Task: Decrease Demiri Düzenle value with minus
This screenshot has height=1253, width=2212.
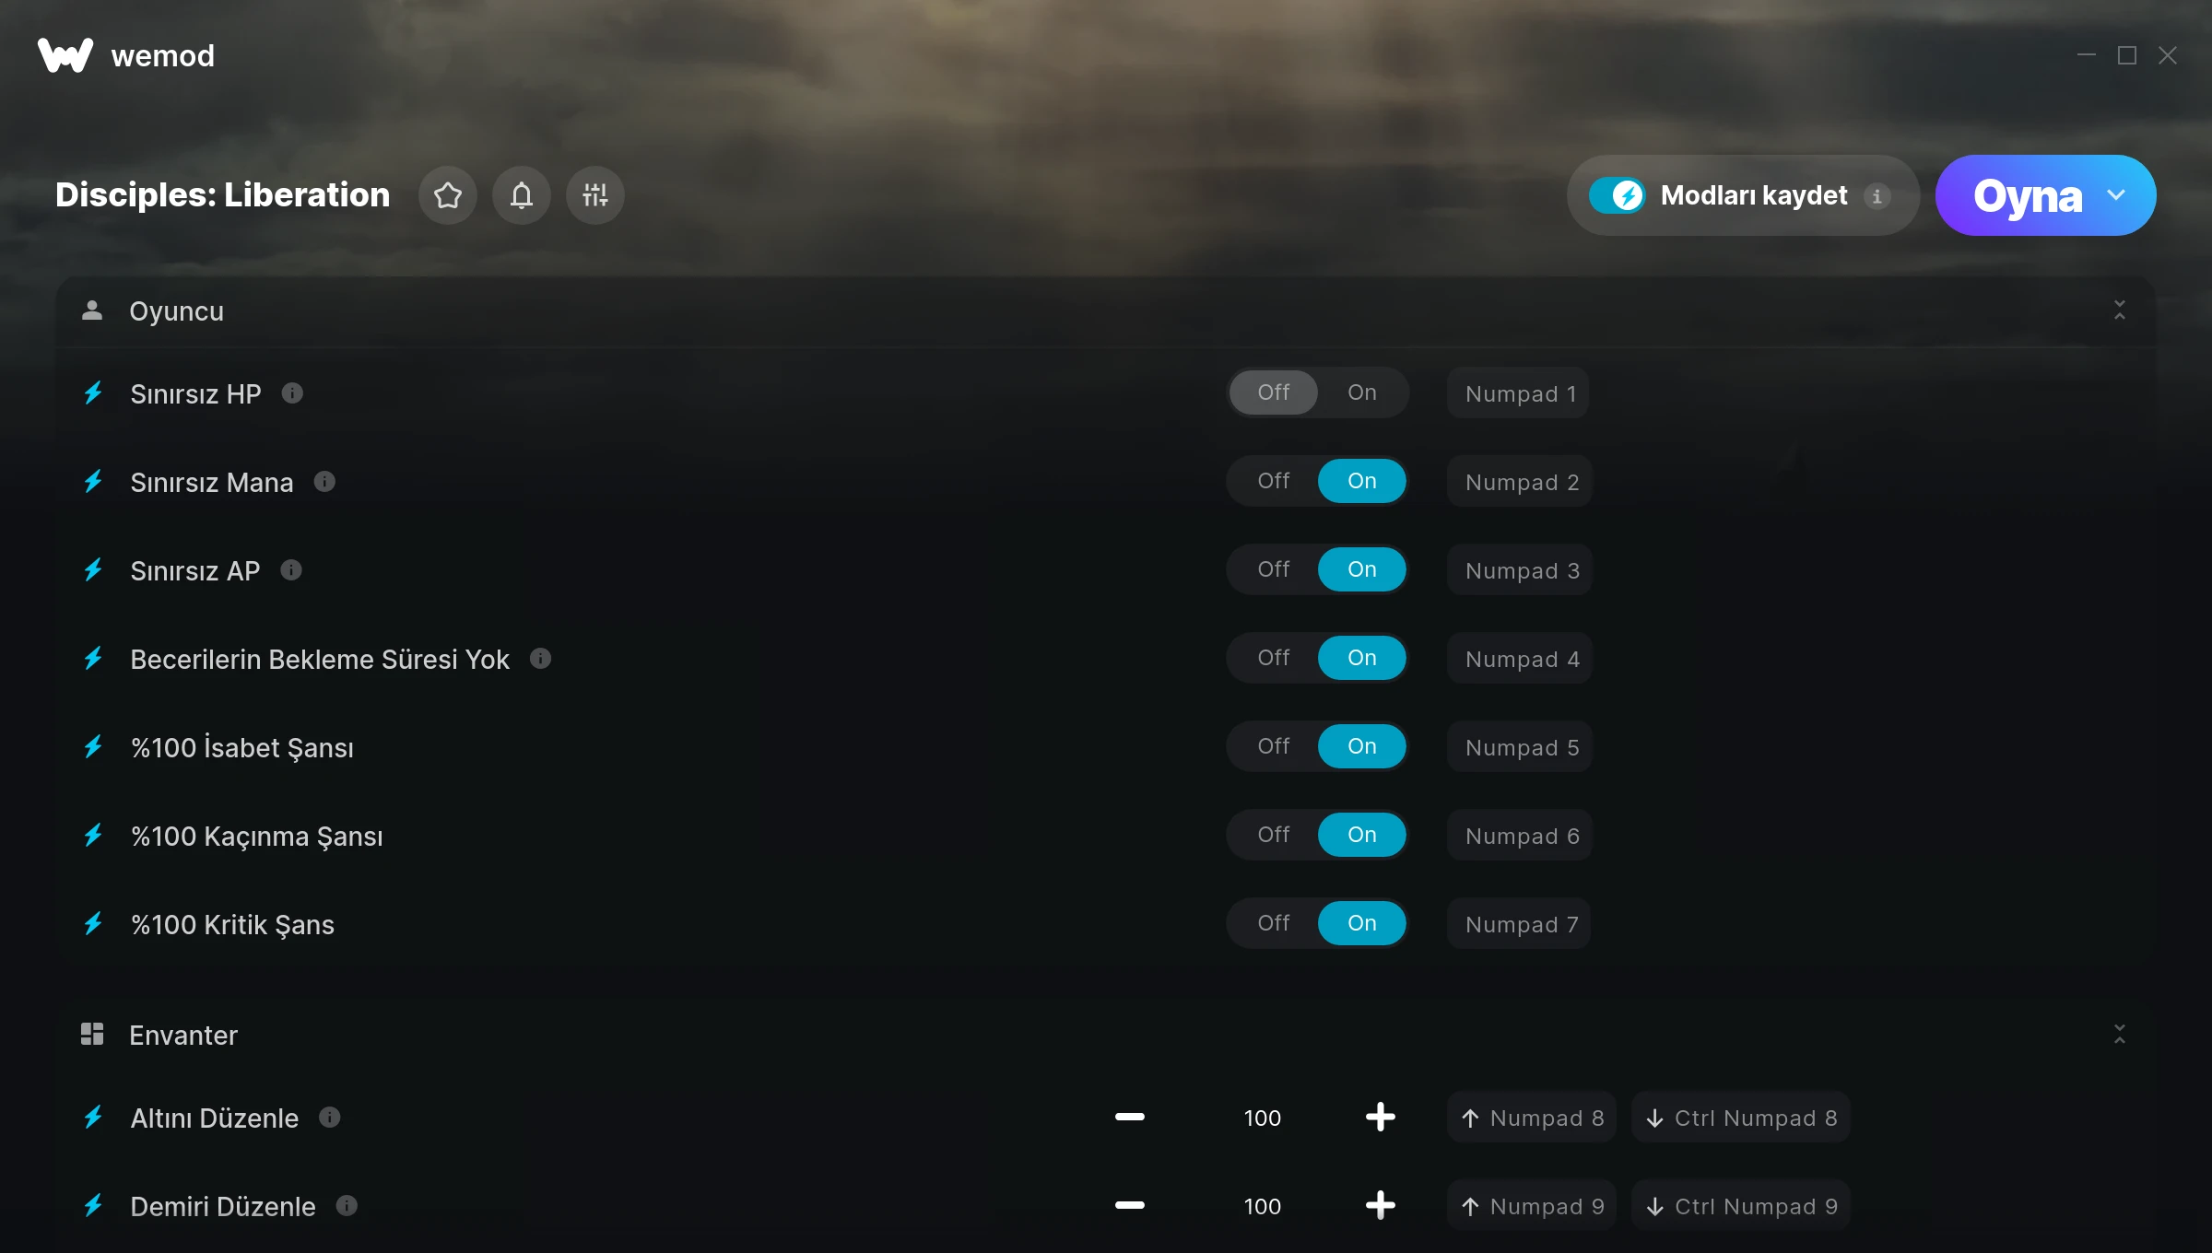Action: tap(1130, 1206)
